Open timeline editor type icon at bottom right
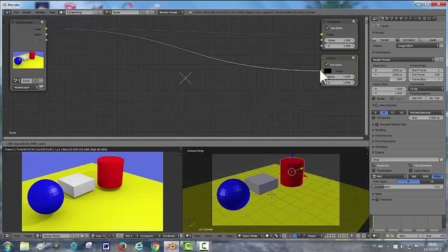Image resolution: width=448 pixels, height=252 pixels. [374, 236]
